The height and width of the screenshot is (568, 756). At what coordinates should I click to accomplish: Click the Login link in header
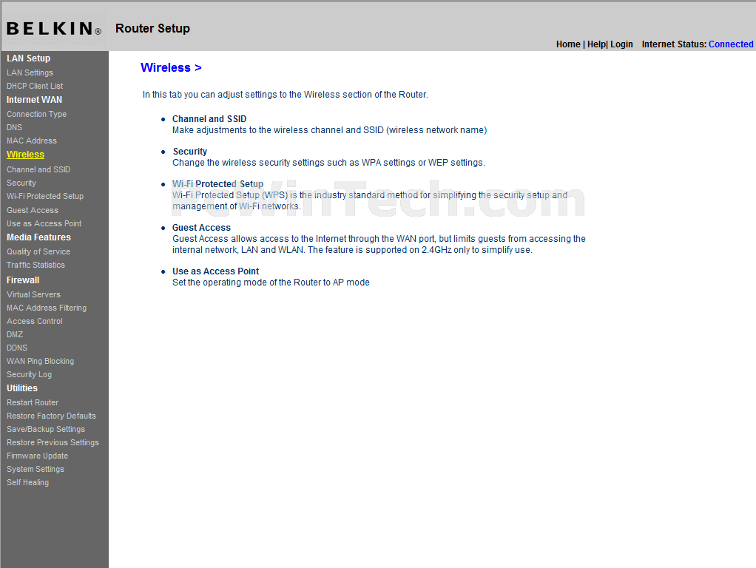[621, 44]
